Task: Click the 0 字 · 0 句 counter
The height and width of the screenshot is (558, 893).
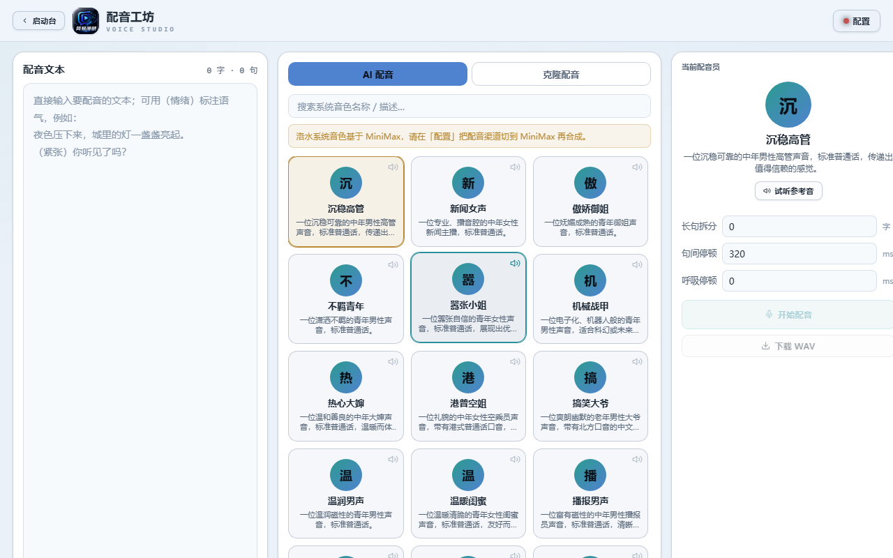Action: [x=232, y=70]
